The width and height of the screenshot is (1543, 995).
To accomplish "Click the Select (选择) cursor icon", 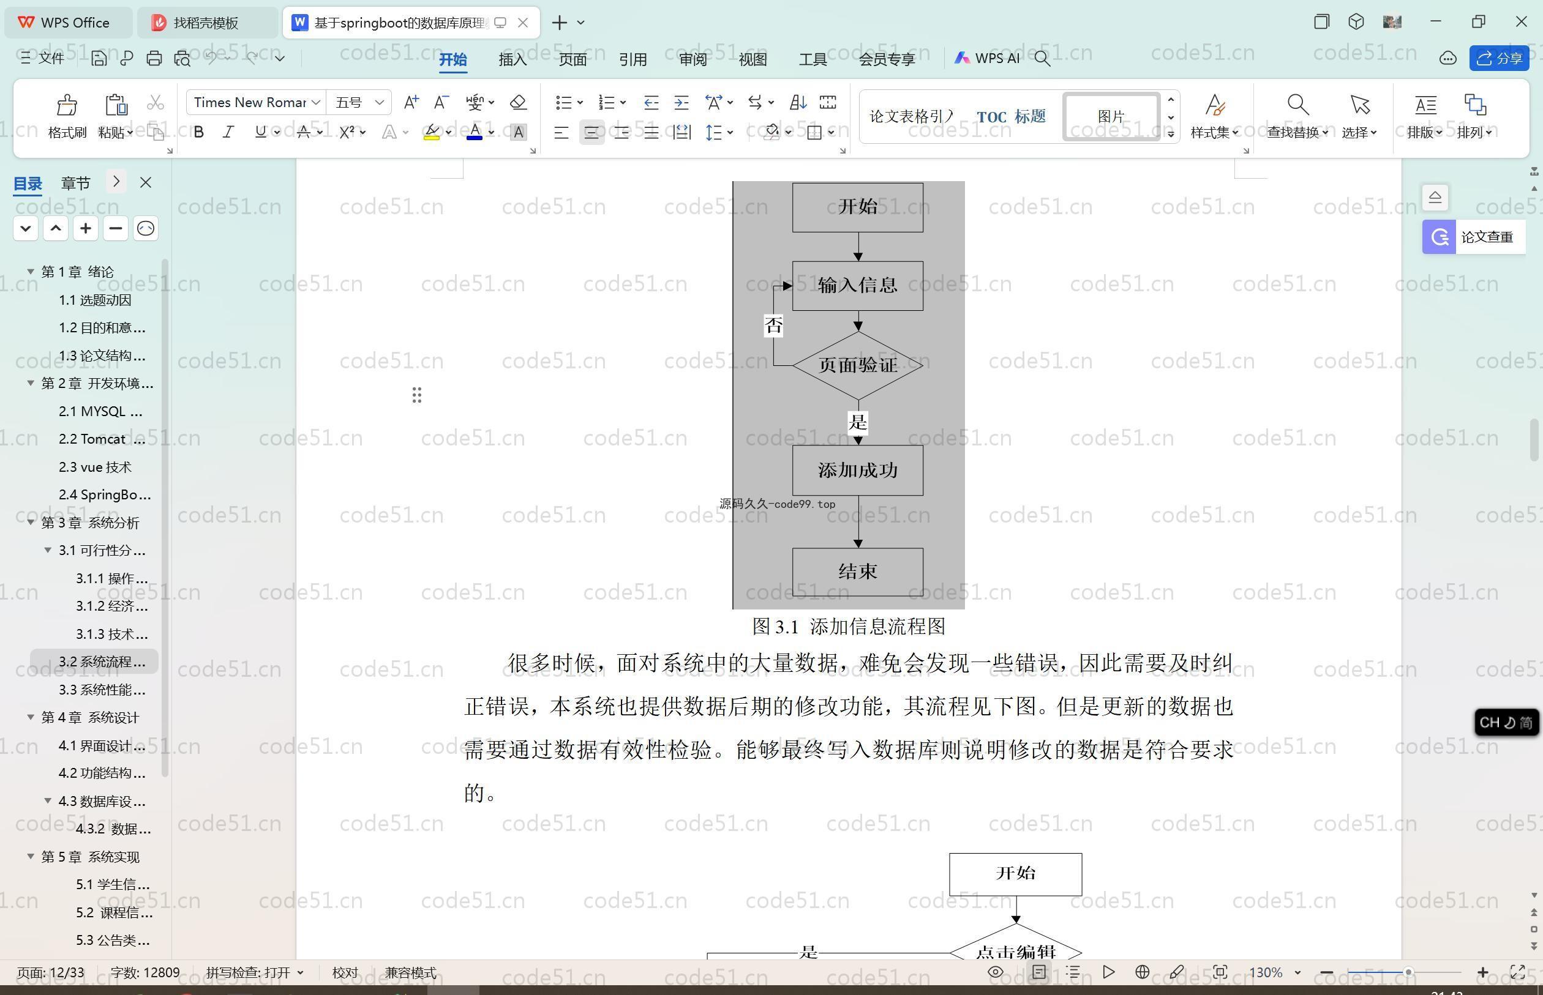I will pyautogui.click(x=1359, y=104).
